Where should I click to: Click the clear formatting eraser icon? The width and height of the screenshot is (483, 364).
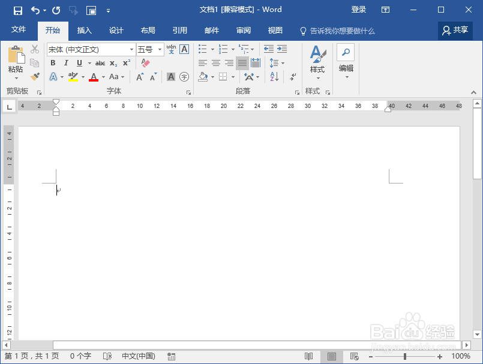click(x=145, y=63)
